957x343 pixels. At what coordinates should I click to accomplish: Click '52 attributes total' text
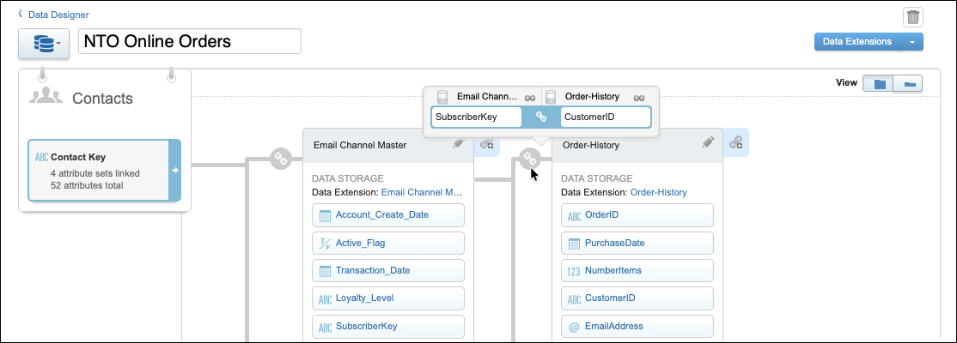[87, 185]
